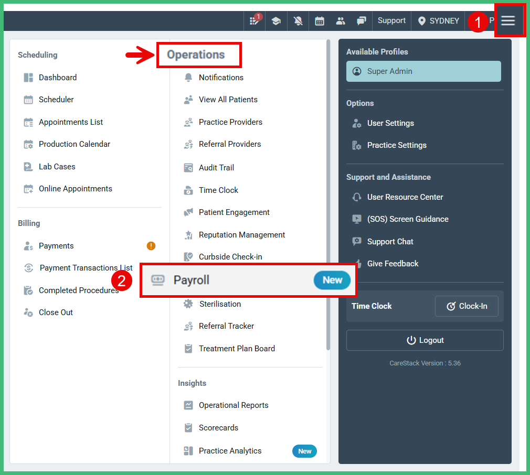This screenshot has width=530, height=475.
Task: Open the chat bubble icon in the toolbar
Action: click(x=361, y=20)
